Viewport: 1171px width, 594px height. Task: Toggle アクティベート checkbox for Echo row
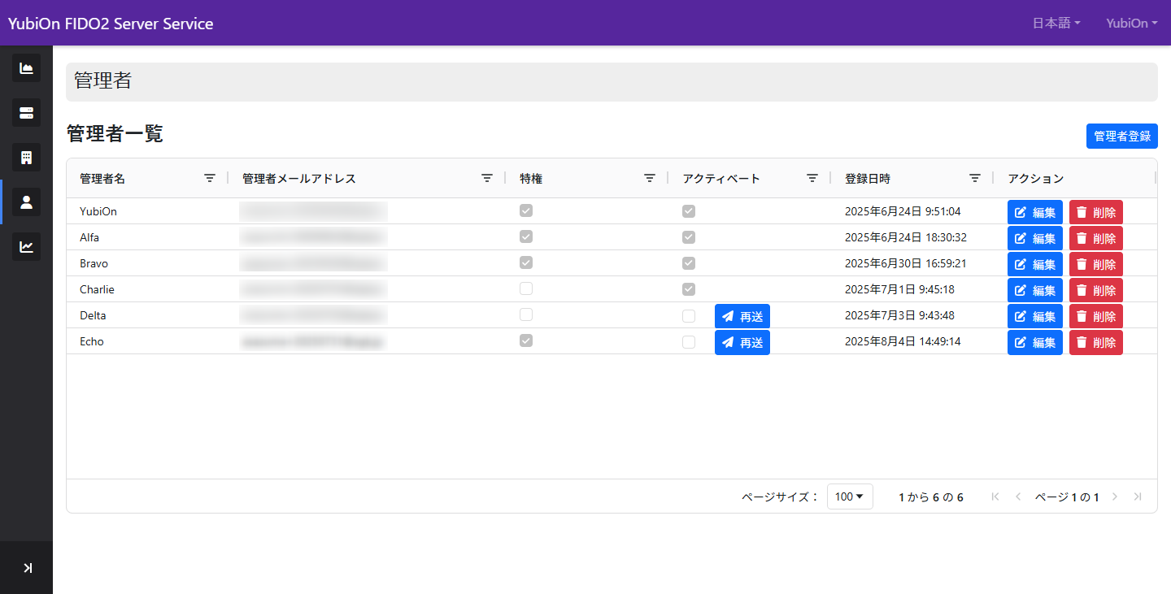click(x=689, y=342)
